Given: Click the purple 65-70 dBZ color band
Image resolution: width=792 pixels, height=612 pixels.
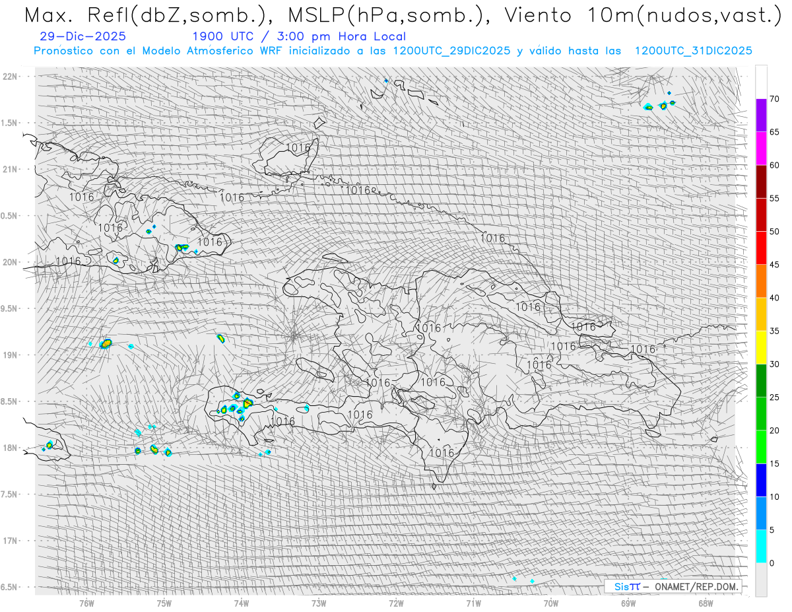Looking at the screenshot, I should 761,116.
